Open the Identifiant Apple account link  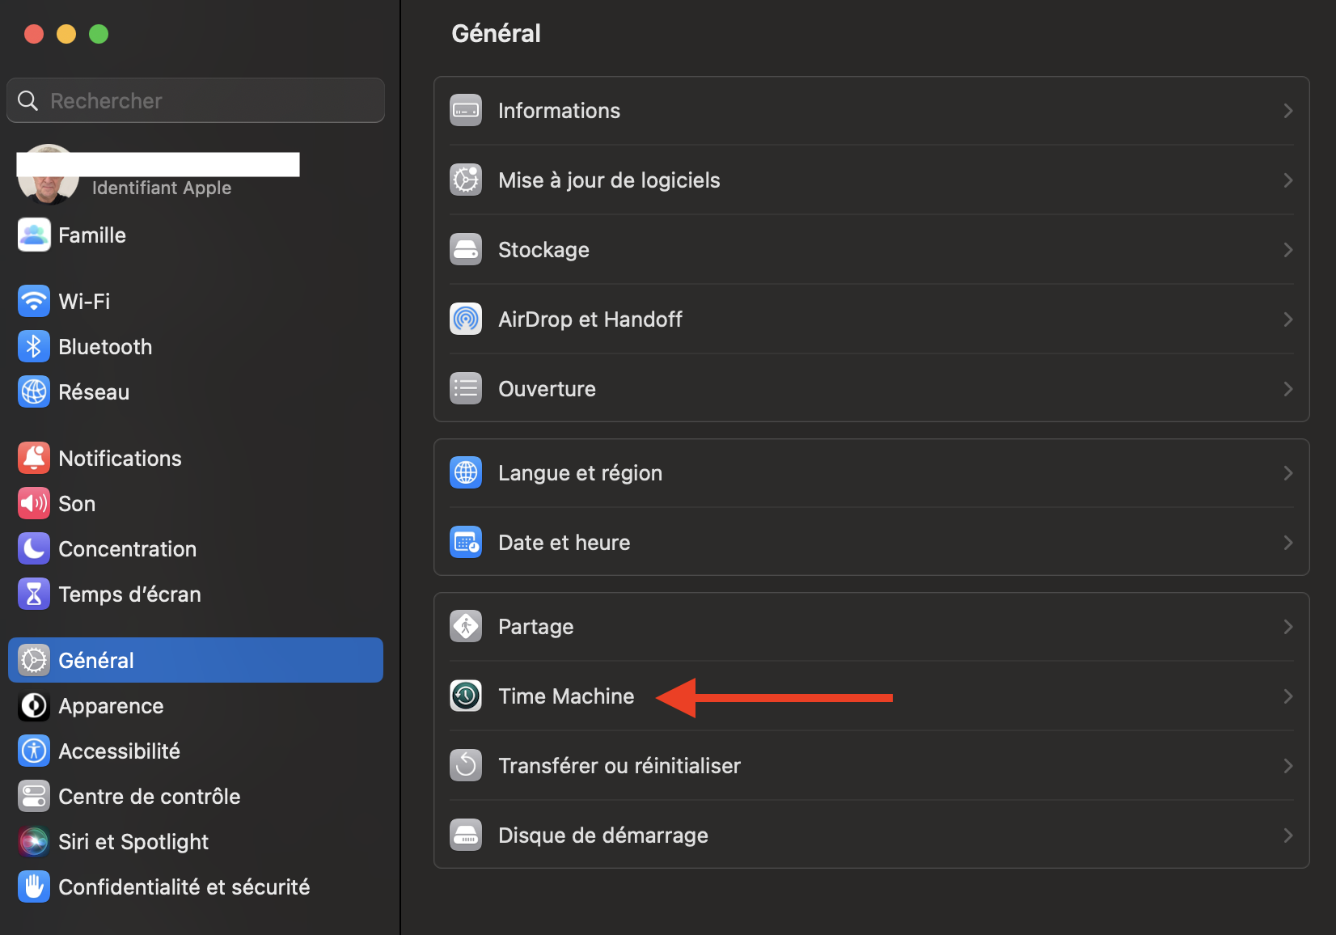click(x=162, y=188)
